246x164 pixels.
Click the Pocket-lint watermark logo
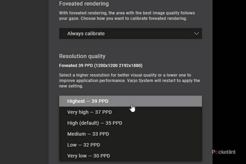tap(224, 152)
